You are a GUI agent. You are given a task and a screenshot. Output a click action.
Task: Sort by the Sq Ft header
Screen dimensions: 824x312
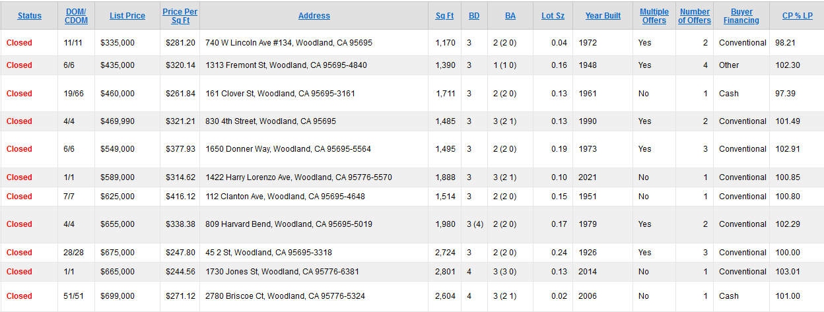[x=444, y=16]
